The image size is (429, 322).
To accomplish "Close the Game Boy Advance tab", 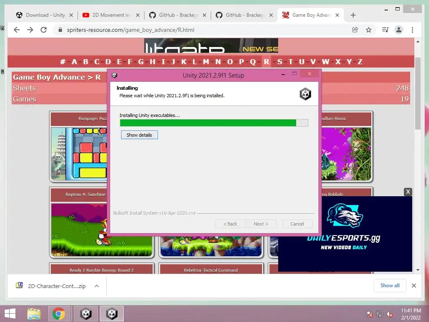I will (337, 15).
